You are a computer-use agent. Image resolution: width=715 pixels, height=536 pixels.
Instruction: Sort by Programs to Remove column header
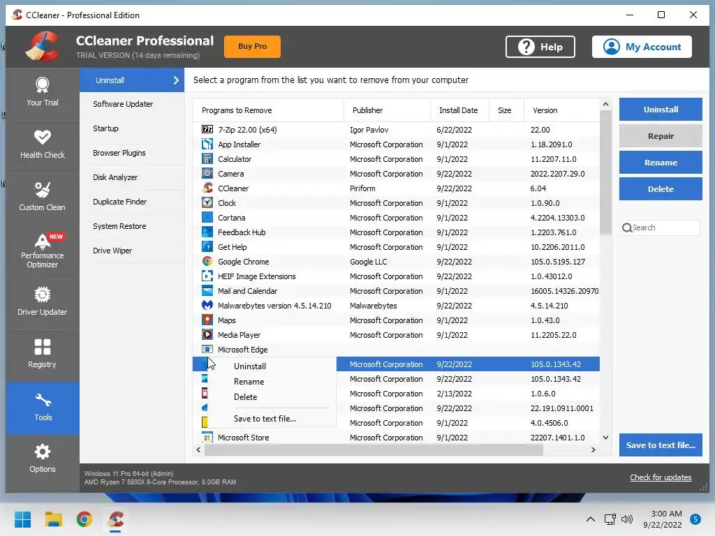[x=268, y=110]
